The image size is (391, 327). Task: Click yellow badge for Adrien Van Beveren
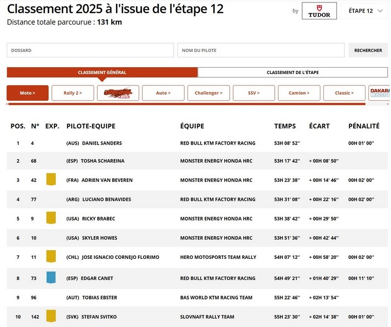coord(51,179)
